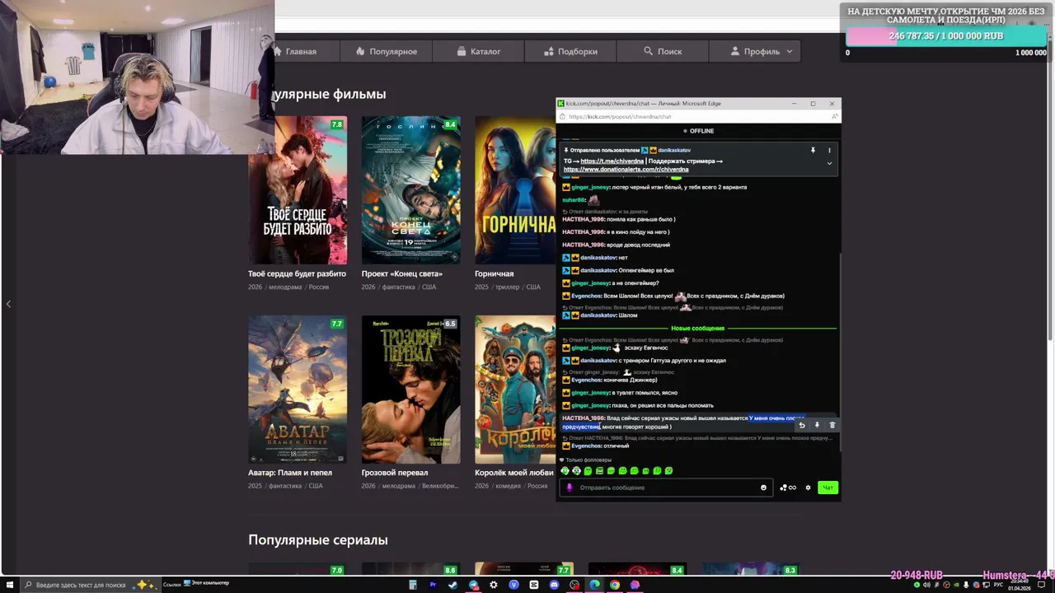
Task: Open the donationalerts.com/r/chiverdna link
Action: coord(626,169)
